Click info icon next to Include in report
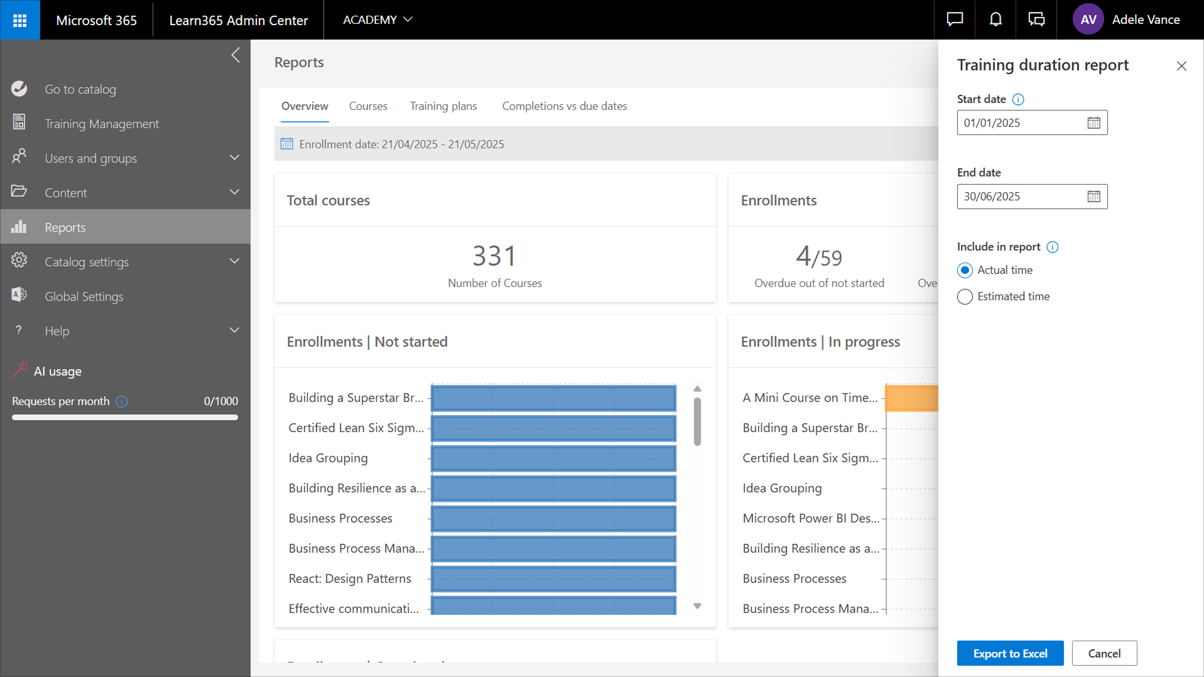This screenshot has height=677, width=1204. (1053, 247)
